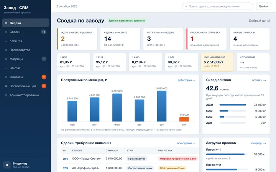Click the orange окт chart bar

[184, 119]
